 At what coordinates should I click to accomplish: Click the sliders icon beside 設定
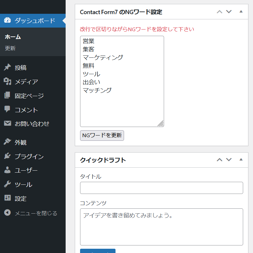point(8,198)
